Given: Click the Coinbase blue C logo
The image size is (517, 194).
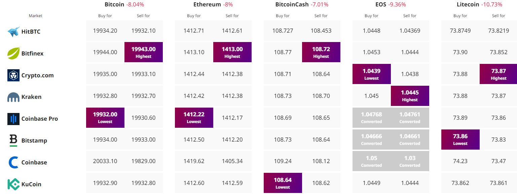Looking at the screenshot, I should (x=13, y=162).
